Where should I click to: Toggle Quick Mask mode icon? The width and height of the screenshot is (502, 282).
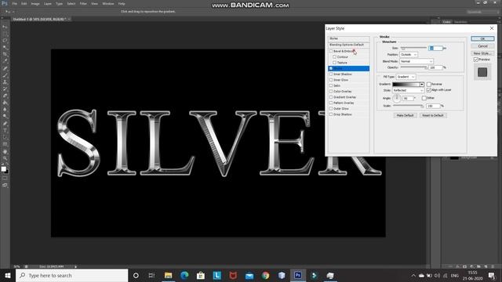(x=5, y=178)
